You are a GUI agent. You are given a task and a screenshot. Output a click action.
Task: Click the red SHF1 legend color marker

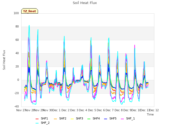pyautogui.click(x=37, y=119)
